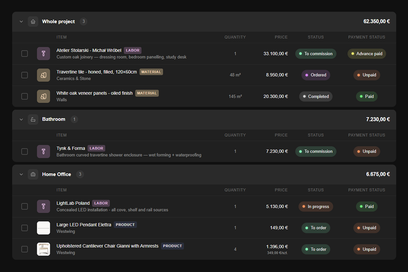
Task: Open the Ordered status of Travertine tile
Action: pos(316,75)
